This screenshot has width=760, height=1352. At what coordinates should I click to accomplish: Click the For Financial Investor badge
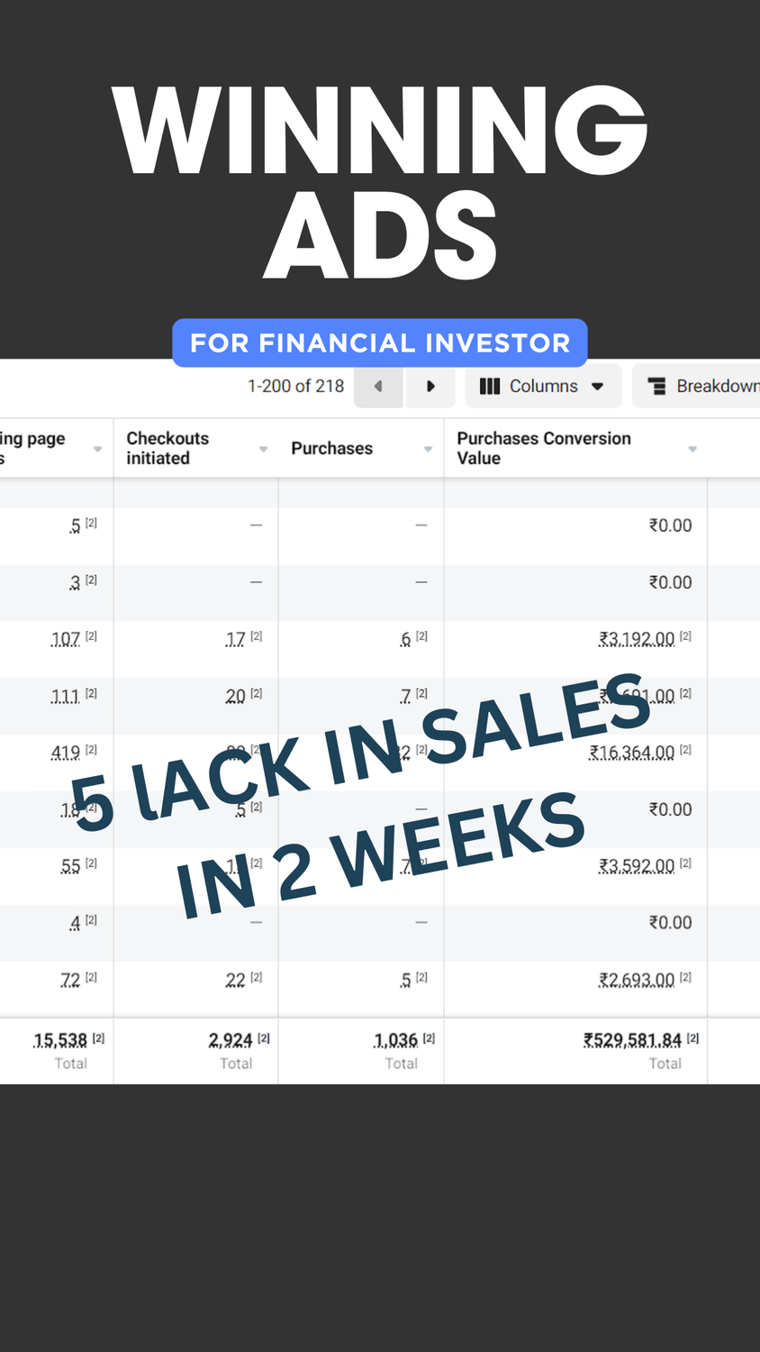click(380, 343)
